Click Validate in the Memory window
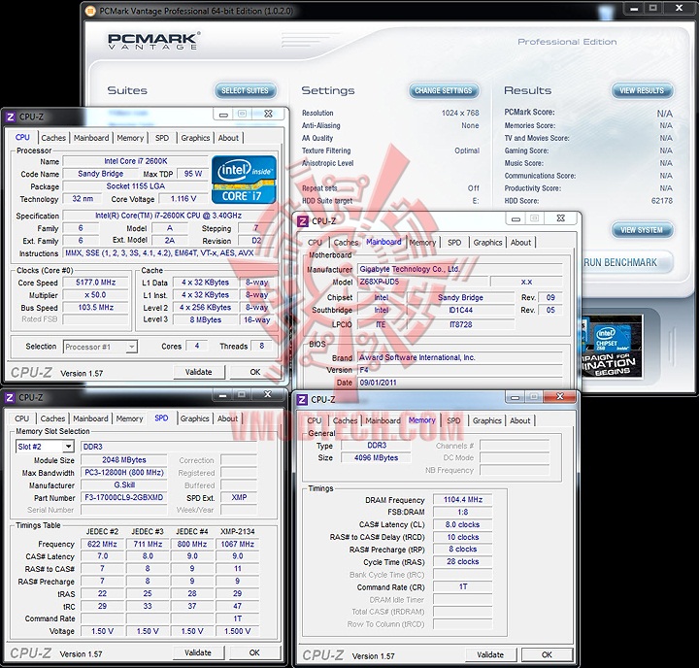The image size is (699, 668). coord(490,654)
